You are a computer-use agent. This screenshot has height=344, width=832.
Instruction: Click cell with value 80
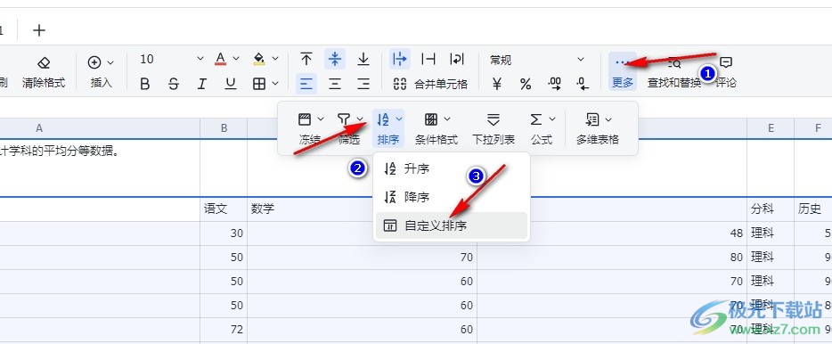pos(612,258)
